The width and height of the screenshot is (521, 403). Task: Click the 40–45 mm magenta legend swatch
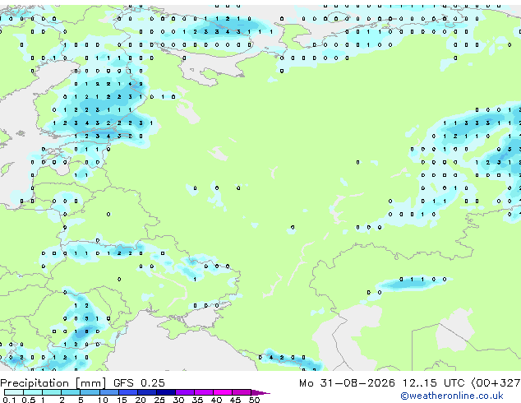[223, 392]
